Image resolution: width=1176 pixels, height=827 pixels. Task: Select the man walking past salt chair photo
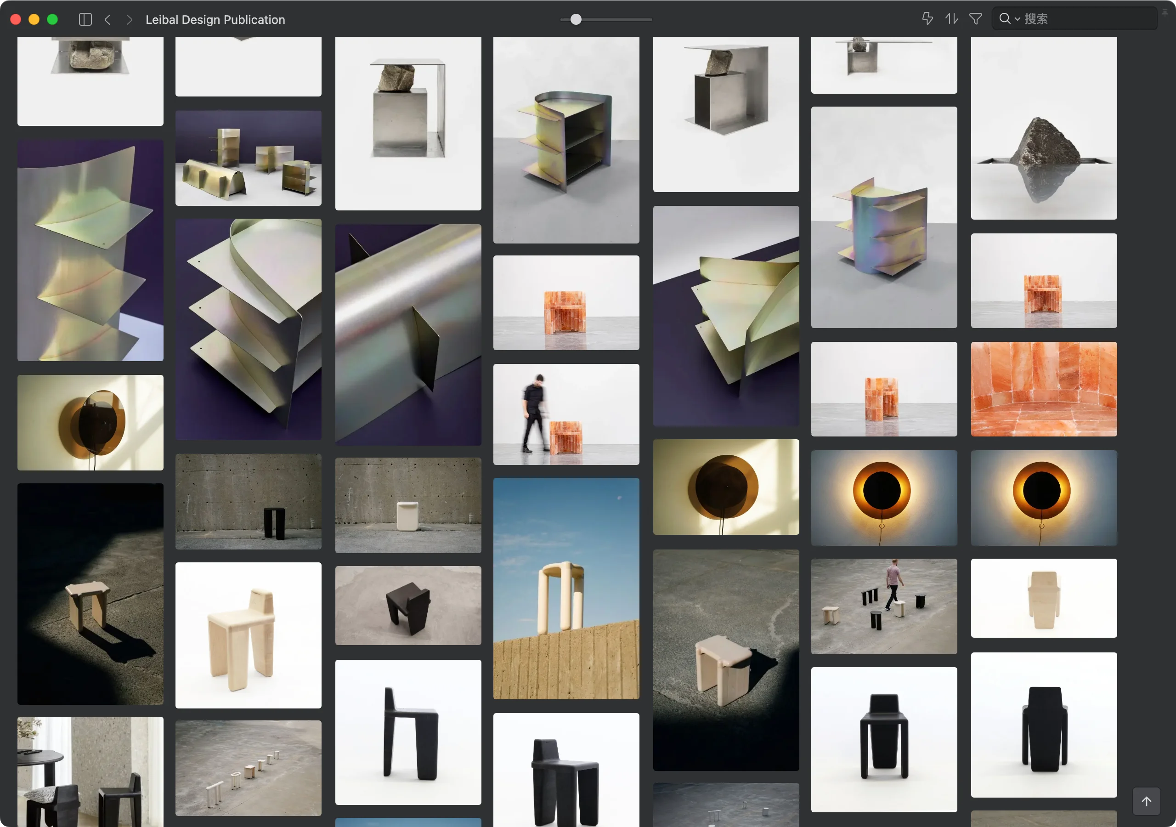pos(566,414)
